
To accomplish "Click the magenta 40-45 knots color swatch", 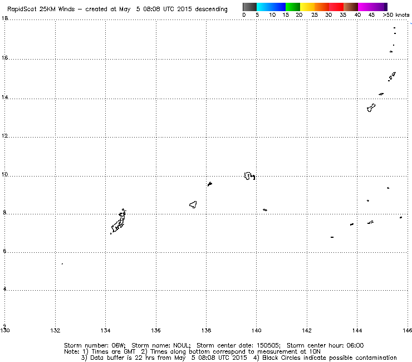I will [x=365, y=7].
